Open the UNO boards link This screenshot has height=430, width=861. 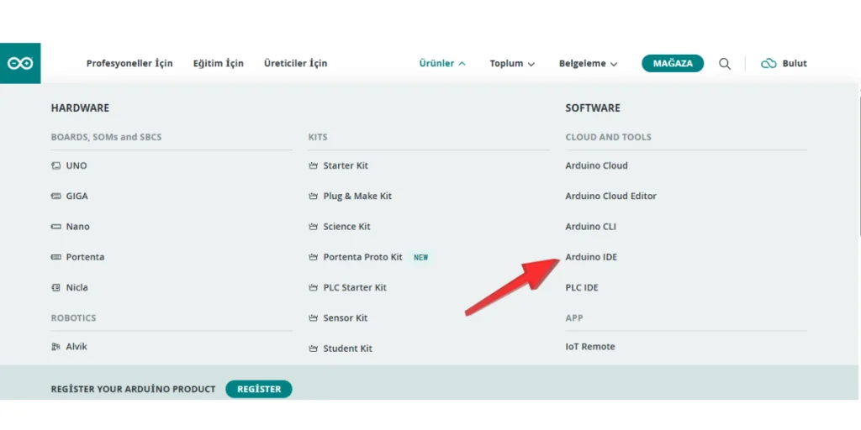[x=77, y=165]
